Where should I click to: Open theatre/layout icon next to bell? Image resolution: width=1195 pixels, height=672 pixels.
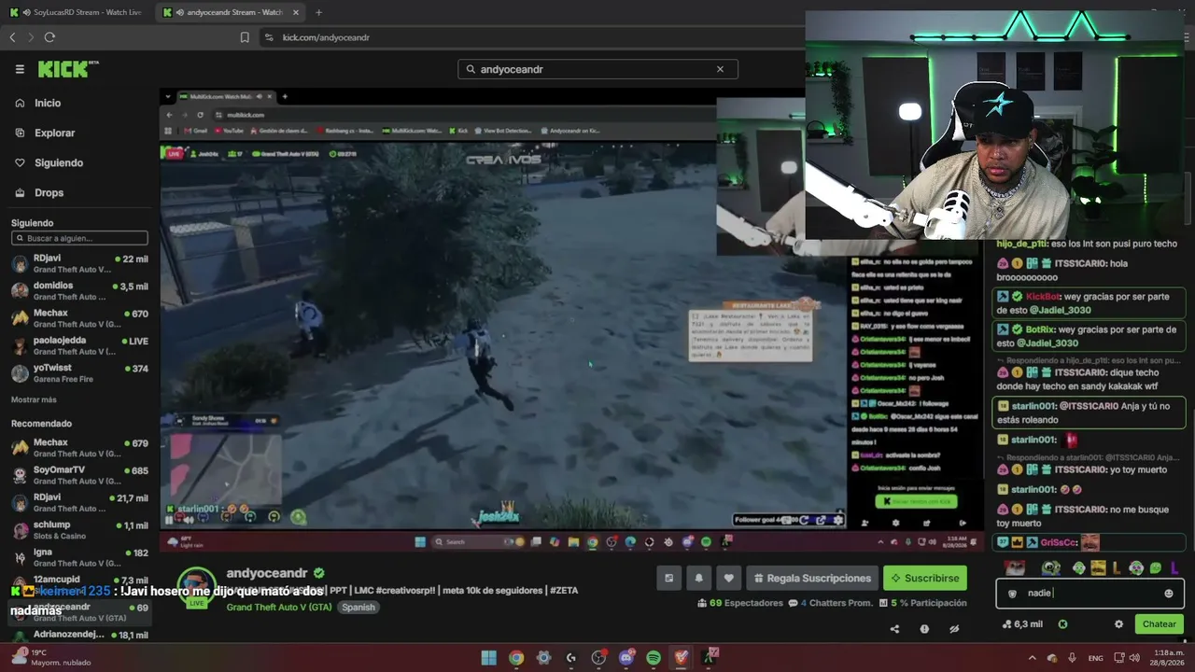click(668, 579)
